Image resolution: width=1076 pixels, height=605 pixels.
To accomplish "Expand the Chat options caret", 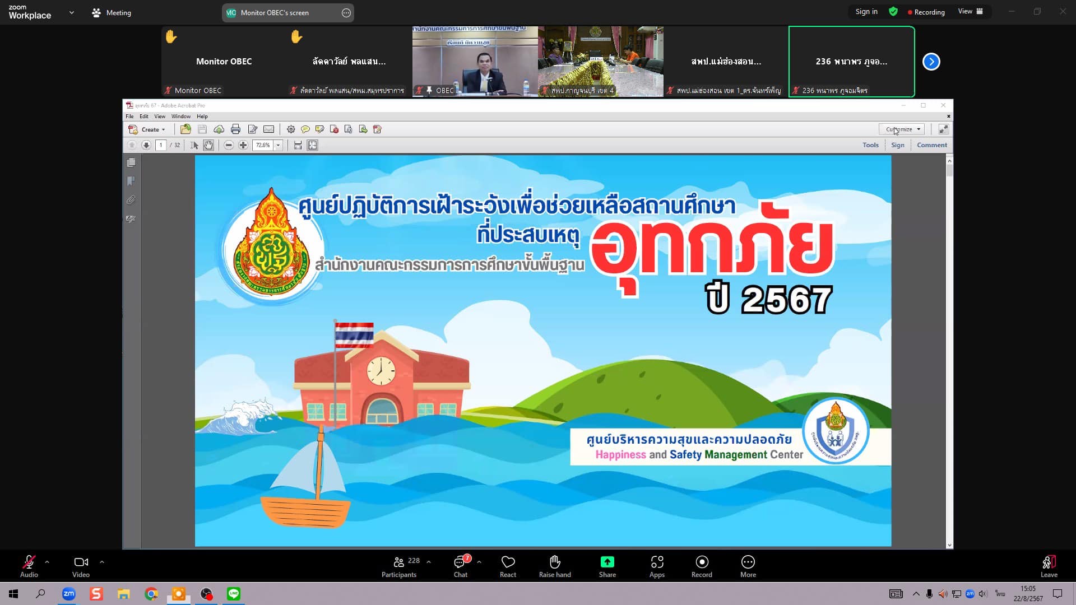I will coord(479,561).
